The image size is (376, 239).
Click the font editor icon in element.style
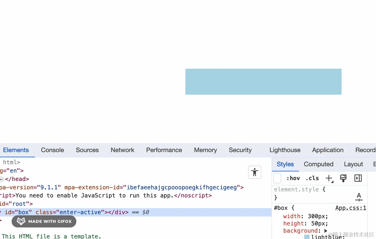pos(359,197)
